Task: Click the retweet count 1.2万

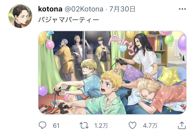Action: (101, 126)
